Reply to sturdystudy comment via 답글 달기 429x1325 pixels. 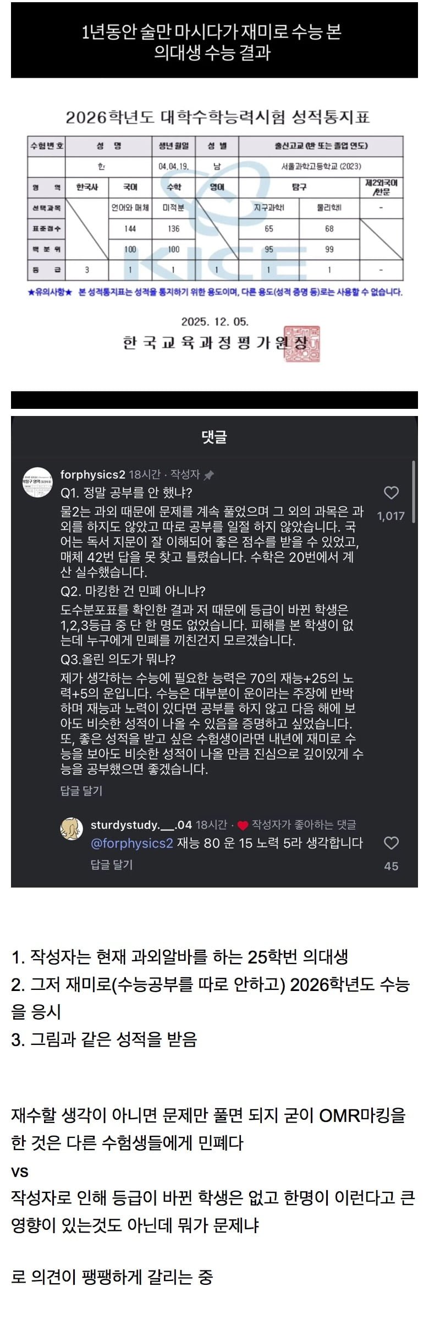(x=112, y=864)
